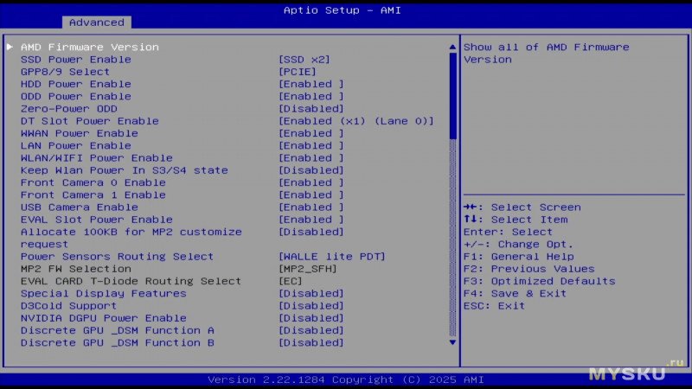Select the MP2 FW Selection label

pyautogui.click(x=76, y=269)
